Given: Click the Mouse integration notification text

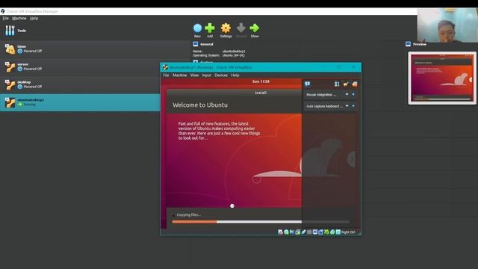Looking at the screenshot, I should click(321, 95).
